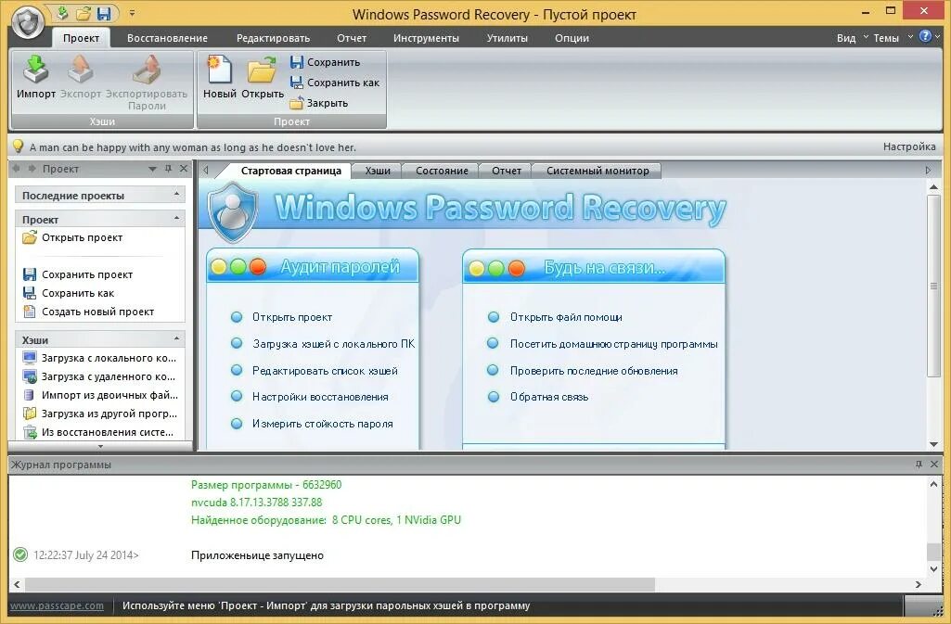
Task: Close the Проект side panel
Action: [x=184, y=169]
